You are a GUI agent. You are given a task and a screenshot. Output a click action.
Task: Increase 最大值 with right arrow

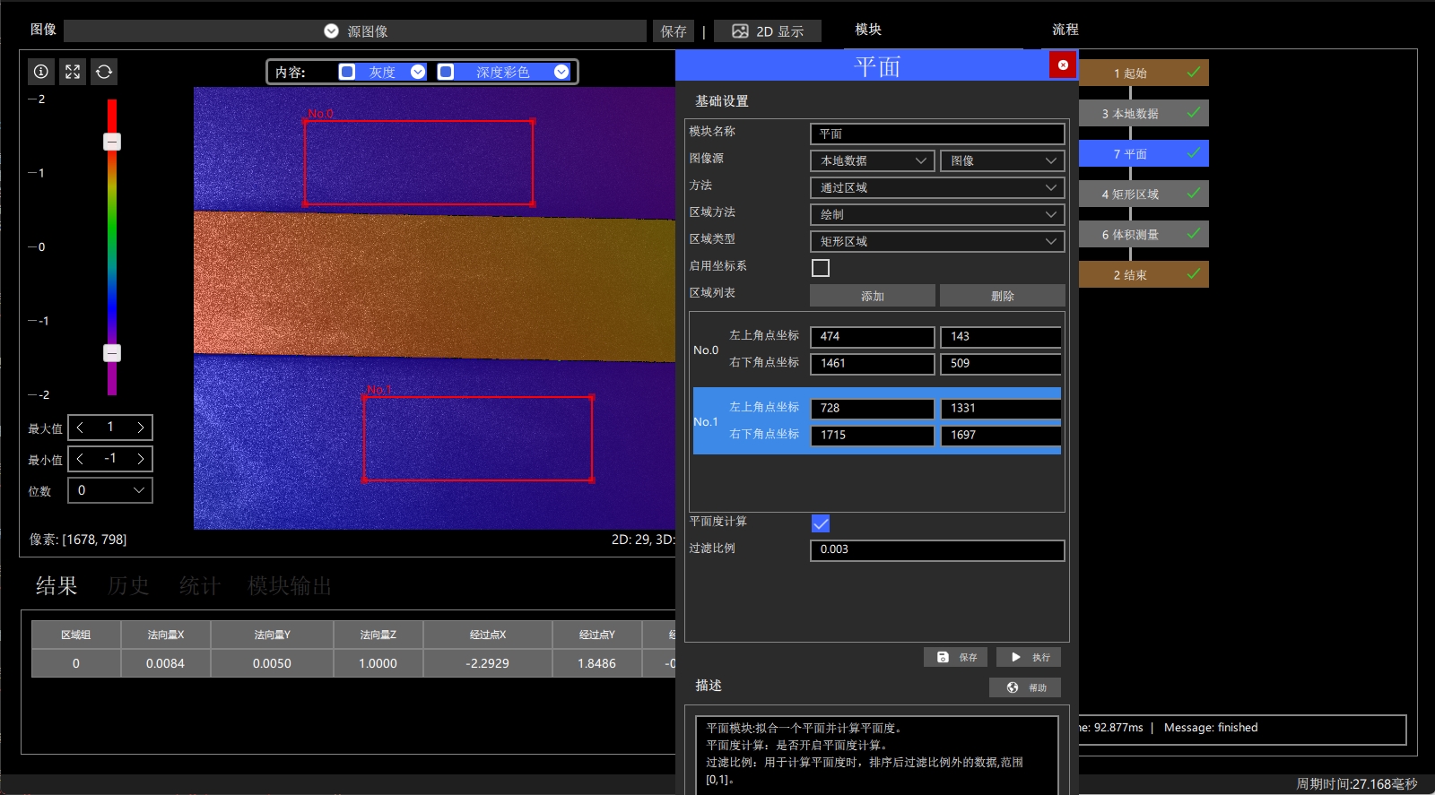[141, 428]
